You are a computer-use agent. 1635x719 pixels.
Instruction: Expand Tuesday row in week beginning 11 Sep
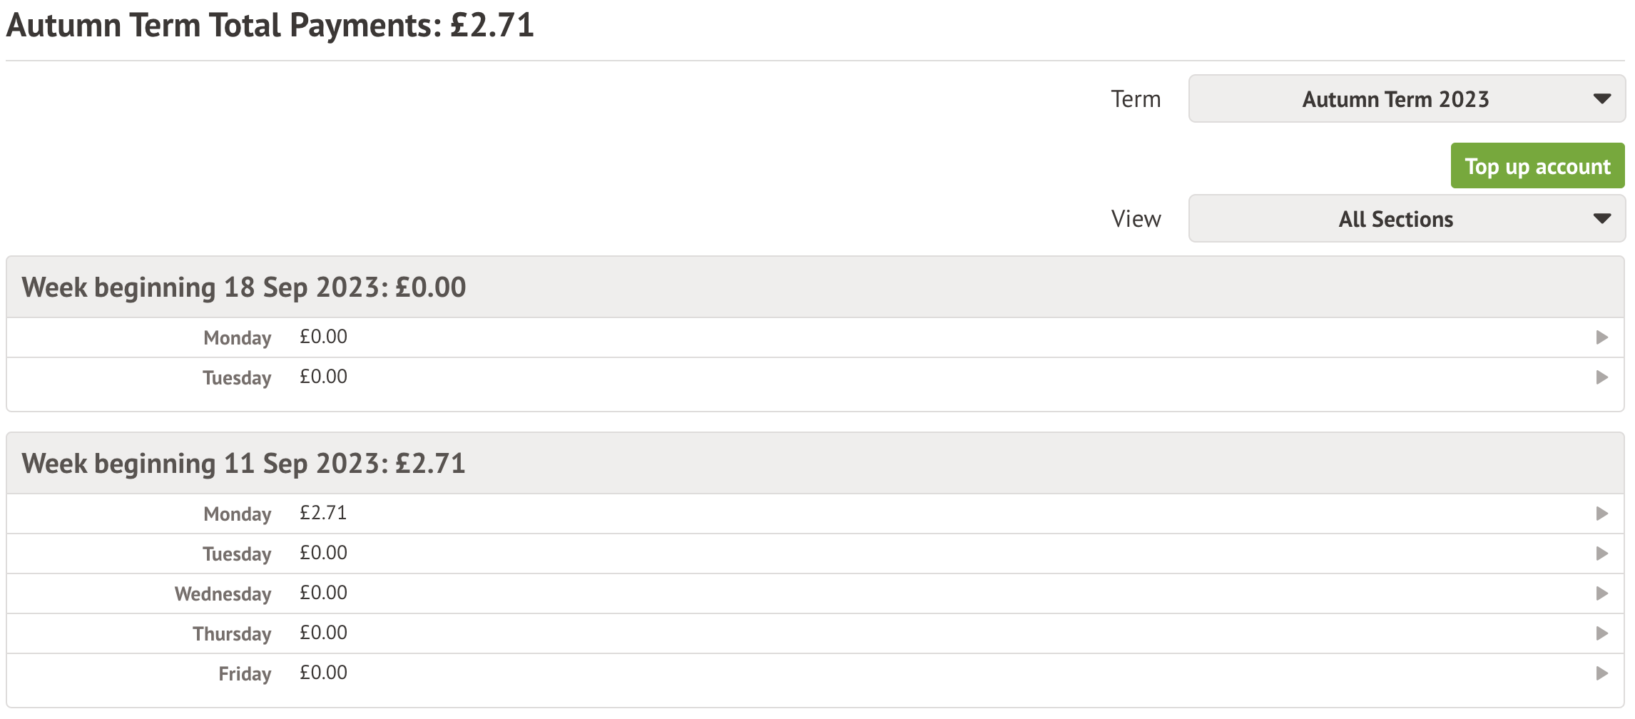click(1601, 554)
